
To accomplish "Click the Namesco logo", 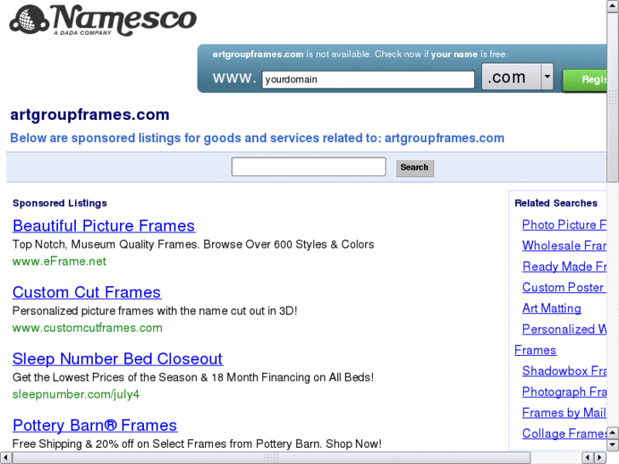I will pyautogui.click(x=103, y=20).
